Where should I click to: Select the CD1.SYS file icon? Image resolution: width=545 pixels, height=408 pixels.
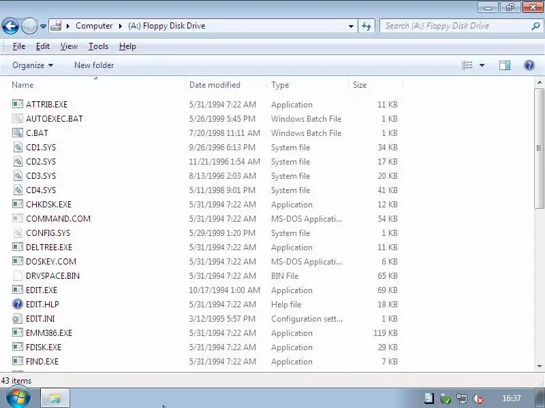click(18, 147)
